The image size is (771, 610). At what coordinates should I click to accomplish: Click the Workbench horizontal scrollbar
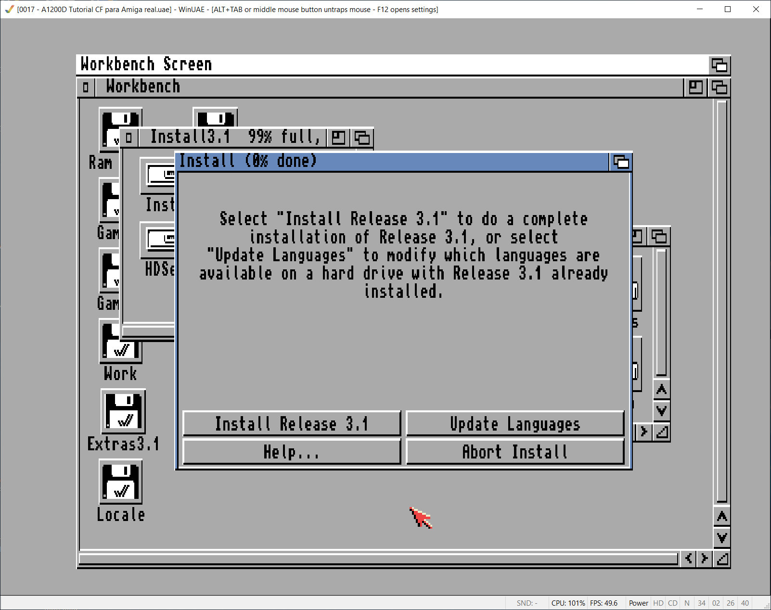(378, 559)
